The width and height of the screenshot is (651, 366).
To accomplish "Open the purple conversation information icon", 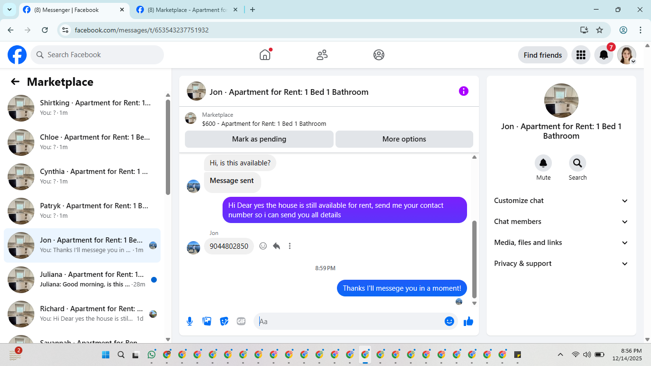I will click(x=464, y=91).
